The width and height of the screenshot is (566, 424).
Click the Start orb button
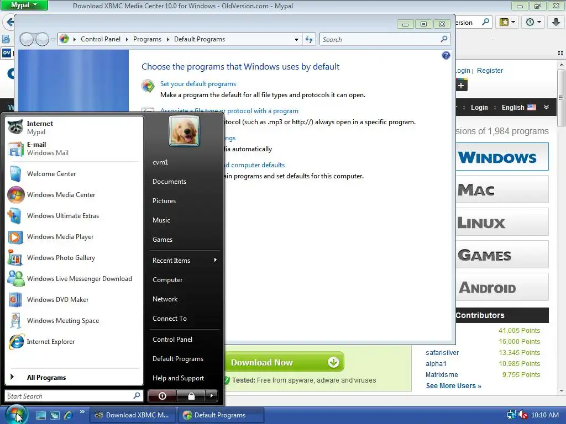tap(16, 415)
